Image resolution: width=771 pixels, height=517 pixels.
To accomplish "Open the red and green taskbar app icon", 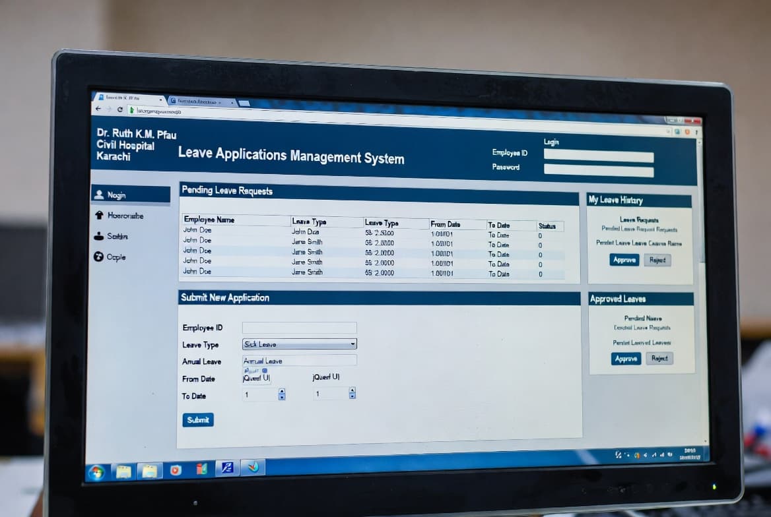I will tap(201, 469).
